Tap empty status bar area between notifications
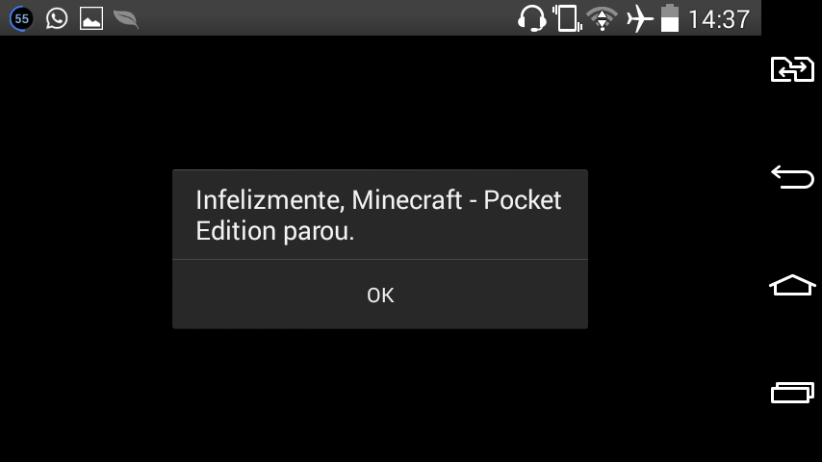This screenshot has width=822, height=462. 325,18
